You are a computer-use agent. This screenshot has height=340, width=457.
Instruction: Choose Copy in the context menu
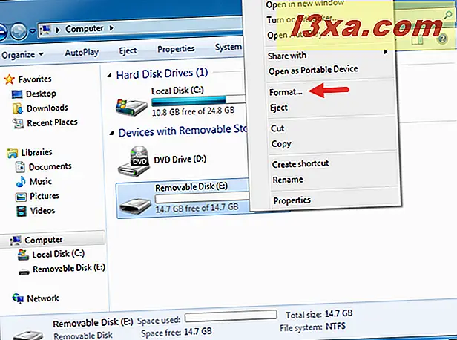pos(281,144)
